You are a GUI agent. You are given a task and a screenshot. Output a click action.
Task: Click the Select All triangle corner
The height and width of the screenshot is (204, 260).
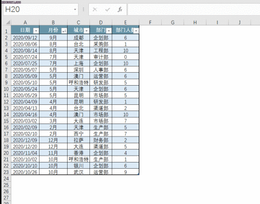coord(8,22)
